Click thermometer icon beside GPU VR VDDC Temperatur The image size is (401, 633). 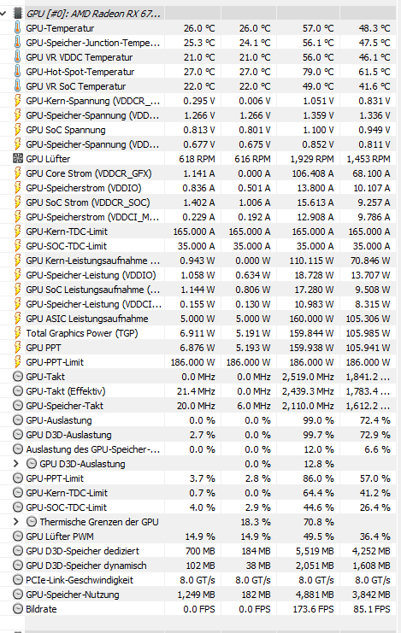click(x=17, y=57)
